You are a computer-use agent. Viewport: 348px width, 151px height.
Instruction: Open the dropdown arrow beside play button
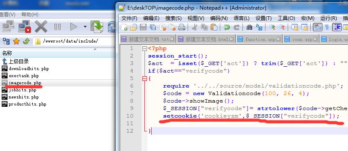(x=85, y=27)
